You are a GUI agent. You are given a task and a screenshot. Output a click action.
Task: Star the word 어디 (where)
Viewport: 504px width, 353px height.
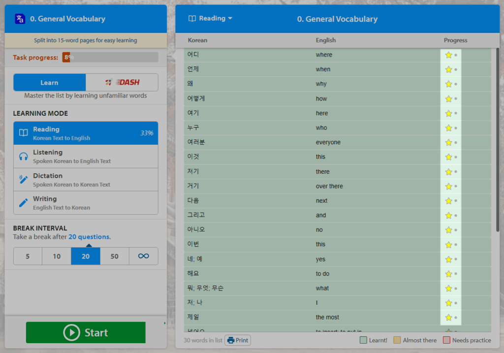[x=449, y=55]
